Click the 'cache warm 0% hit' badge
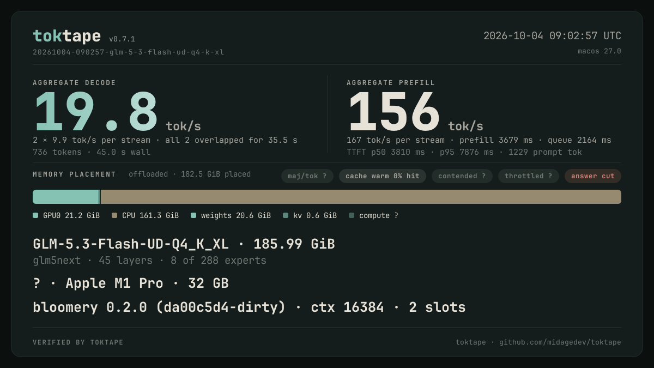Image resolution: width=654 pixels, height=368 pixels. [x=383, y=176]
